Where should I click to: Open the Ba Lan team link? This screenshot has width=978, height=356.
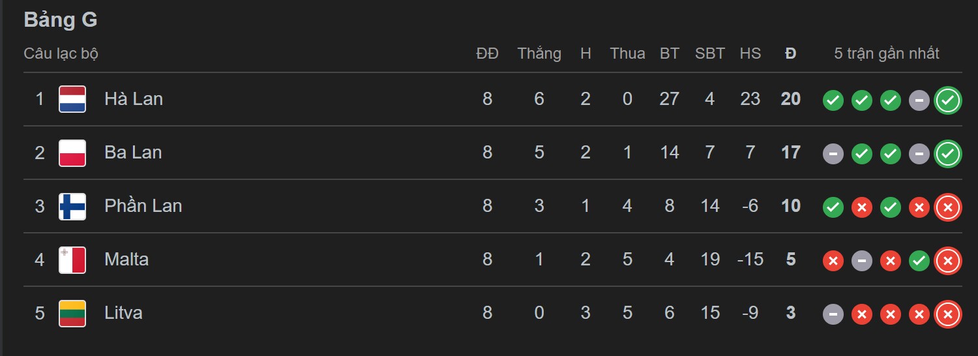pyautogui.click(x=133, y=153)
